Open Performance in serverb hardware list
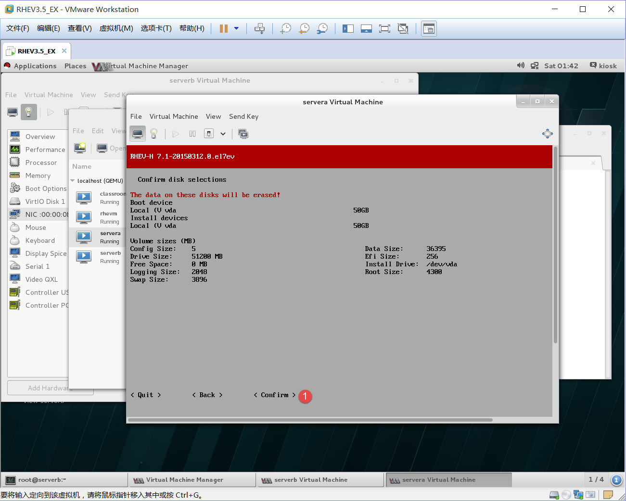The image size is (626, 501). click(38, 150)
